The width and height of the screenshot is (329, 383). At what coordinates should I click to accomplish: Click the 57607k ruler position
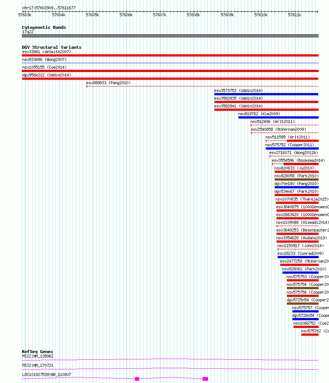pyautogui.click(x=160, y=15)
